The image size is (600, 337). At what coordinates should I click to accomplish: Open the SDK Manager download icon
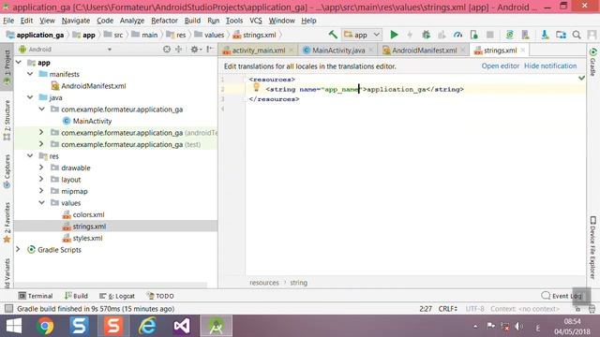(545, 35)
